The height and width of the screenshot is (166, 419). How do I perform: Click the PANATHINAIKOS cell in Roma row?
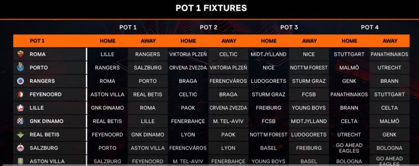[390, 54]
